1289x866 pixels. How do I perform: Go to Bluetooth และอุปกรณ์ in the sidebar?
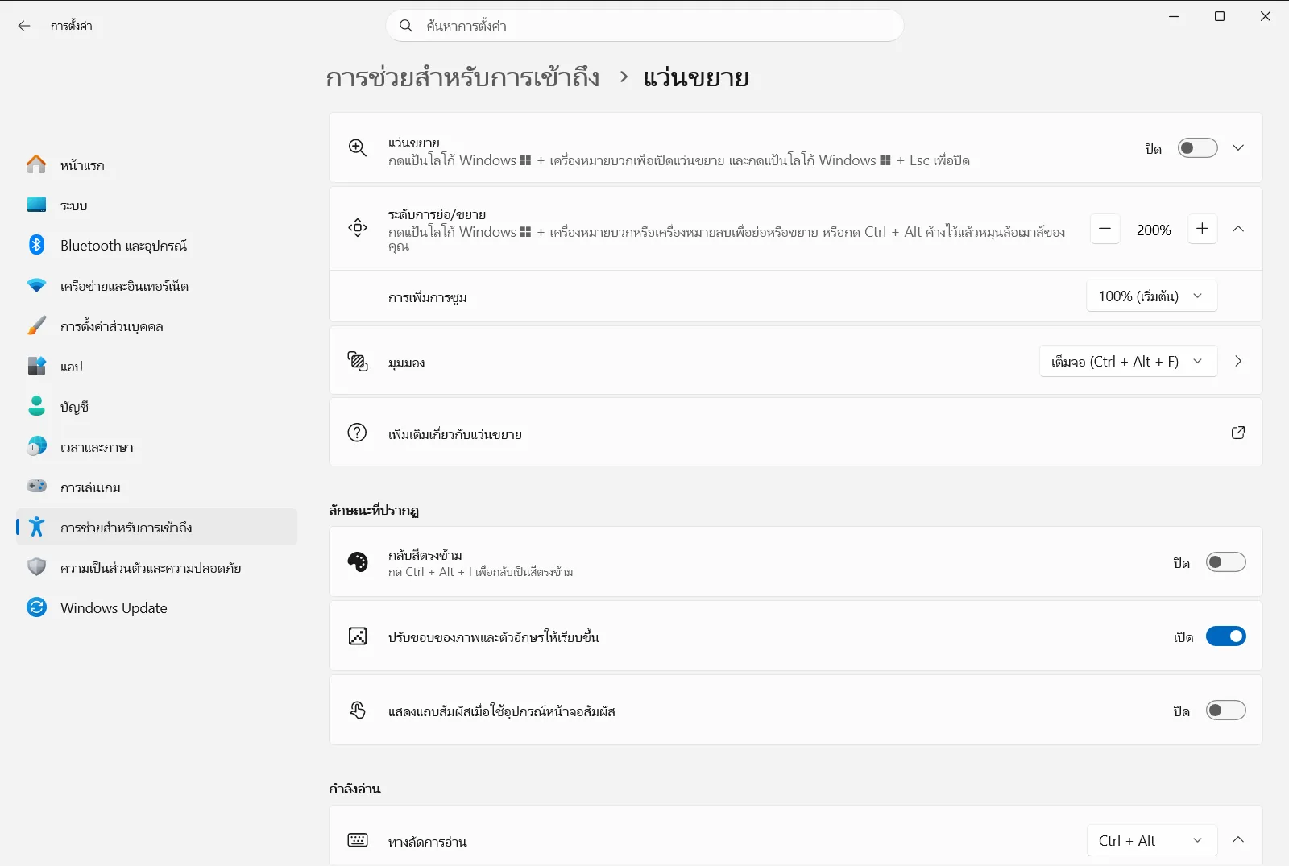pos(156,245)
